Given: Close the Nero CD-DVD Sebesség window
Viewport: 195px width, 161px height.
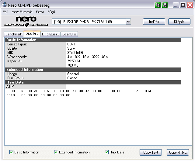Looking at the screenshot, I should click(190, 5).
